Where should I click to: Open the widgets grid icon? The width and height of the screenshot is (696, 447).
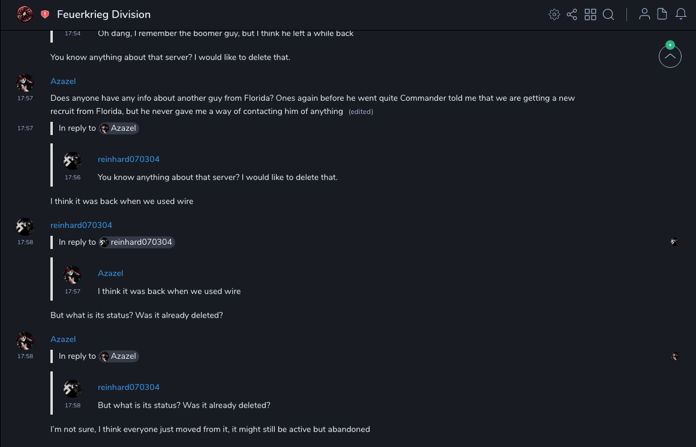point(590,14)
